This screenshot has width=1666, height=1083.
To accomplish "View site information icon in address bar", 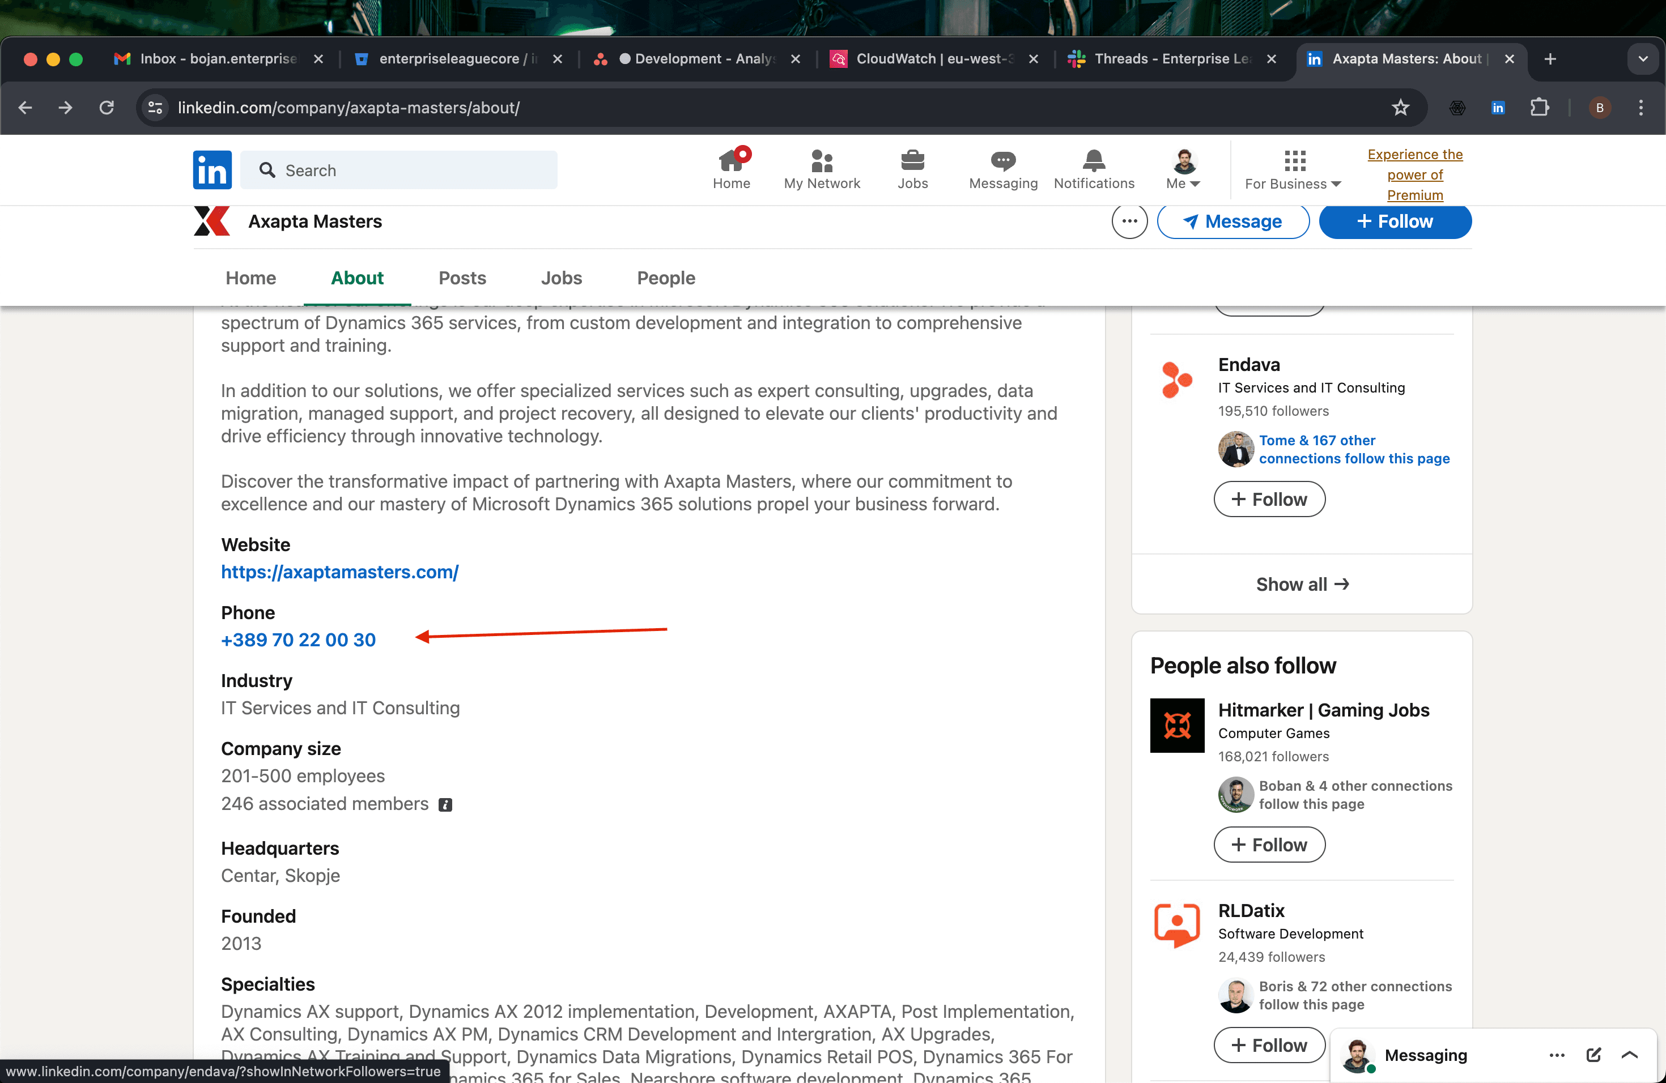I will click(x=155, y=108).
